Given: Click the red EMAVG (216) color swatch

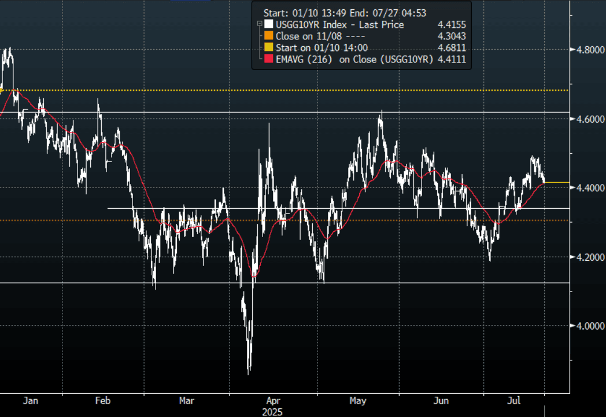Looking at the screenshot, I should pyautogui.click(x=268, y=60).
